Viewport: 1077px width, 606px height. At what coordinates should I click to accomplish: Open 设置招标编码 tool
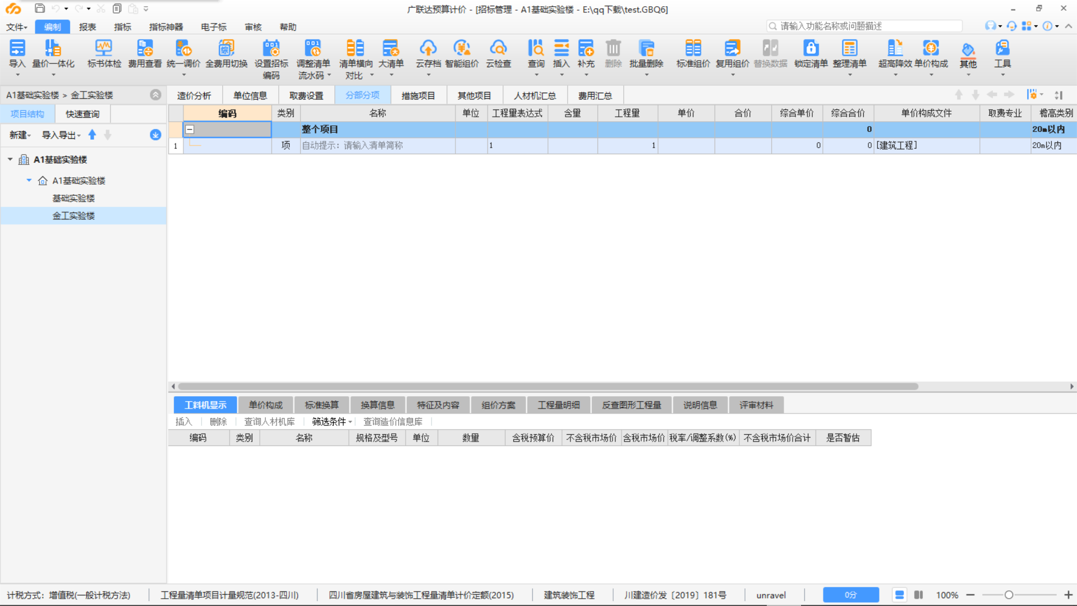[x=271, y=59]
